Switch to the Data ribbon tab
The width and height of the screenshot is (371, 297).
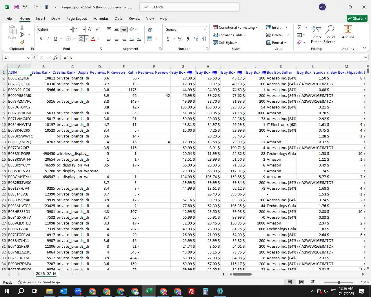(119, 18)
